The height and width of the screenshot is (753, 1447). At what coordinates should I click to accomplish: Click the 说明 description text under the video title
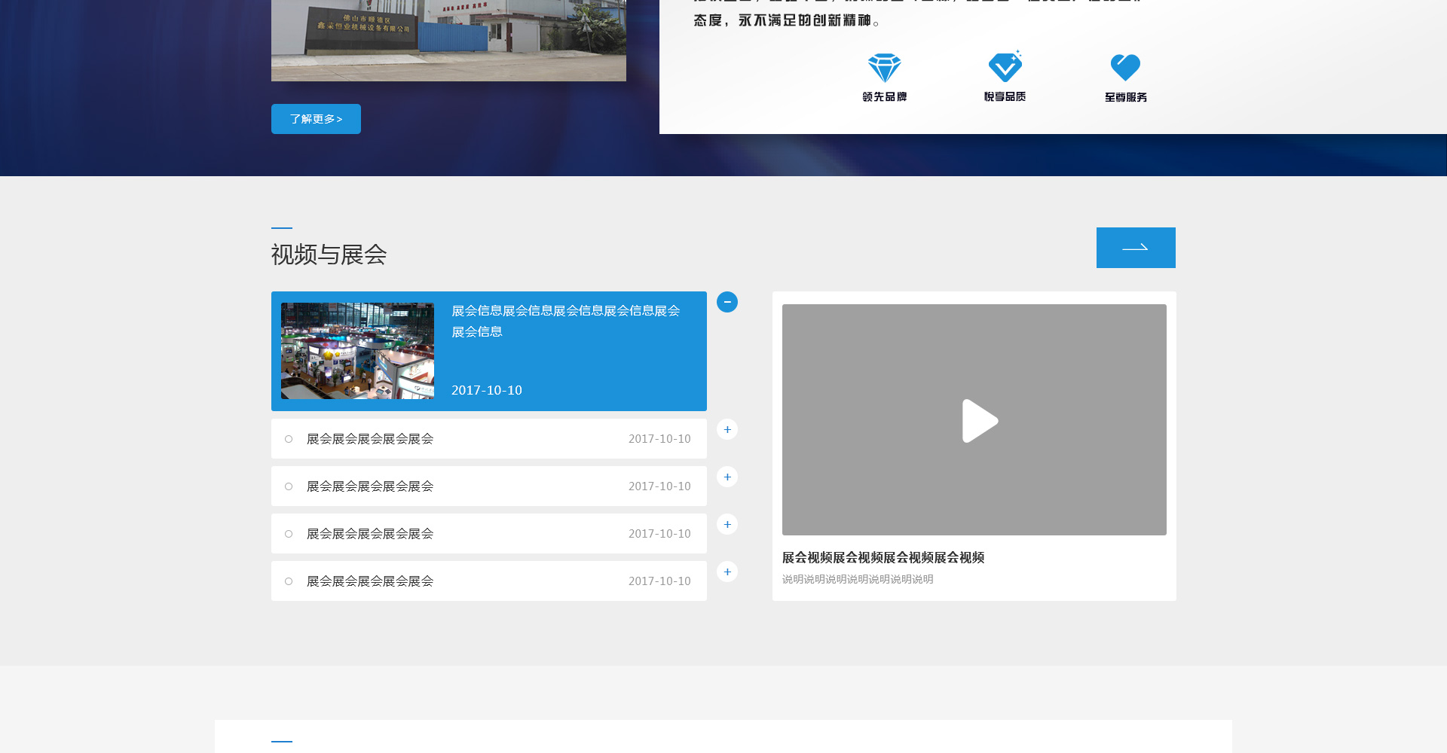[x=857, y=579]
